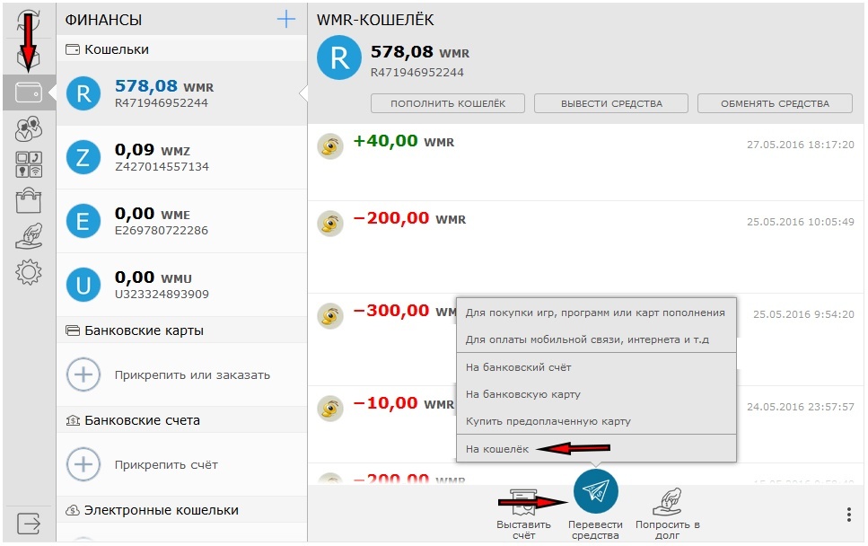
Task: Click wallet number Z427014557134
Action: pyautogui.click(x=162, y=167)
